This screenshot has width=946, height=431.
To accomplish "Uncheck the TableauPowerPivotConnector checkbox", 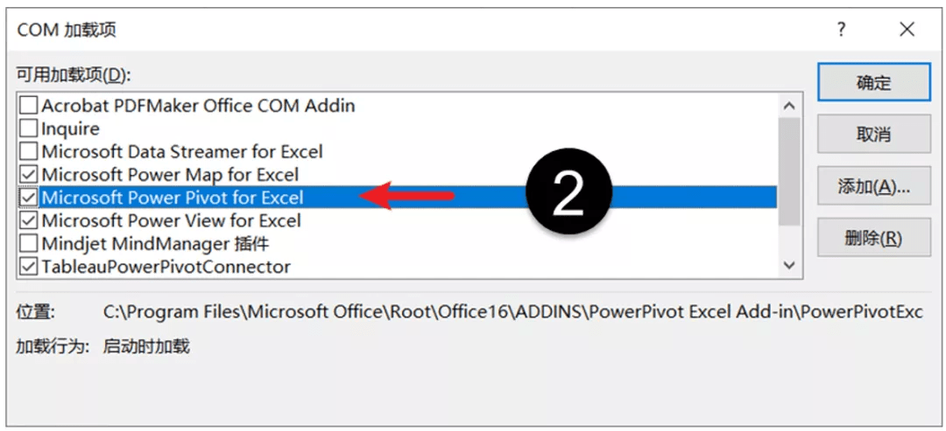I will 29,266.
